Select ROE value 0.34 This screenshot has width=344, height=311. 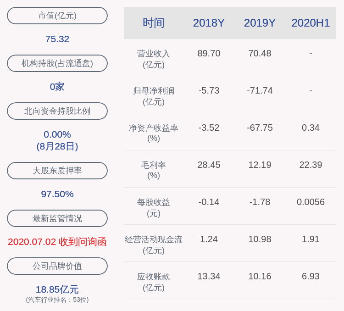coord(311,128)
